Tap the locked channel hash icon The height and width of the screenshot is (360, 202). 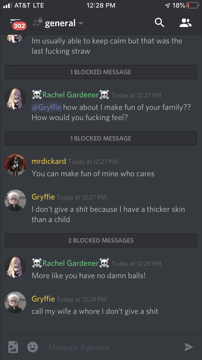coord(37,23)
